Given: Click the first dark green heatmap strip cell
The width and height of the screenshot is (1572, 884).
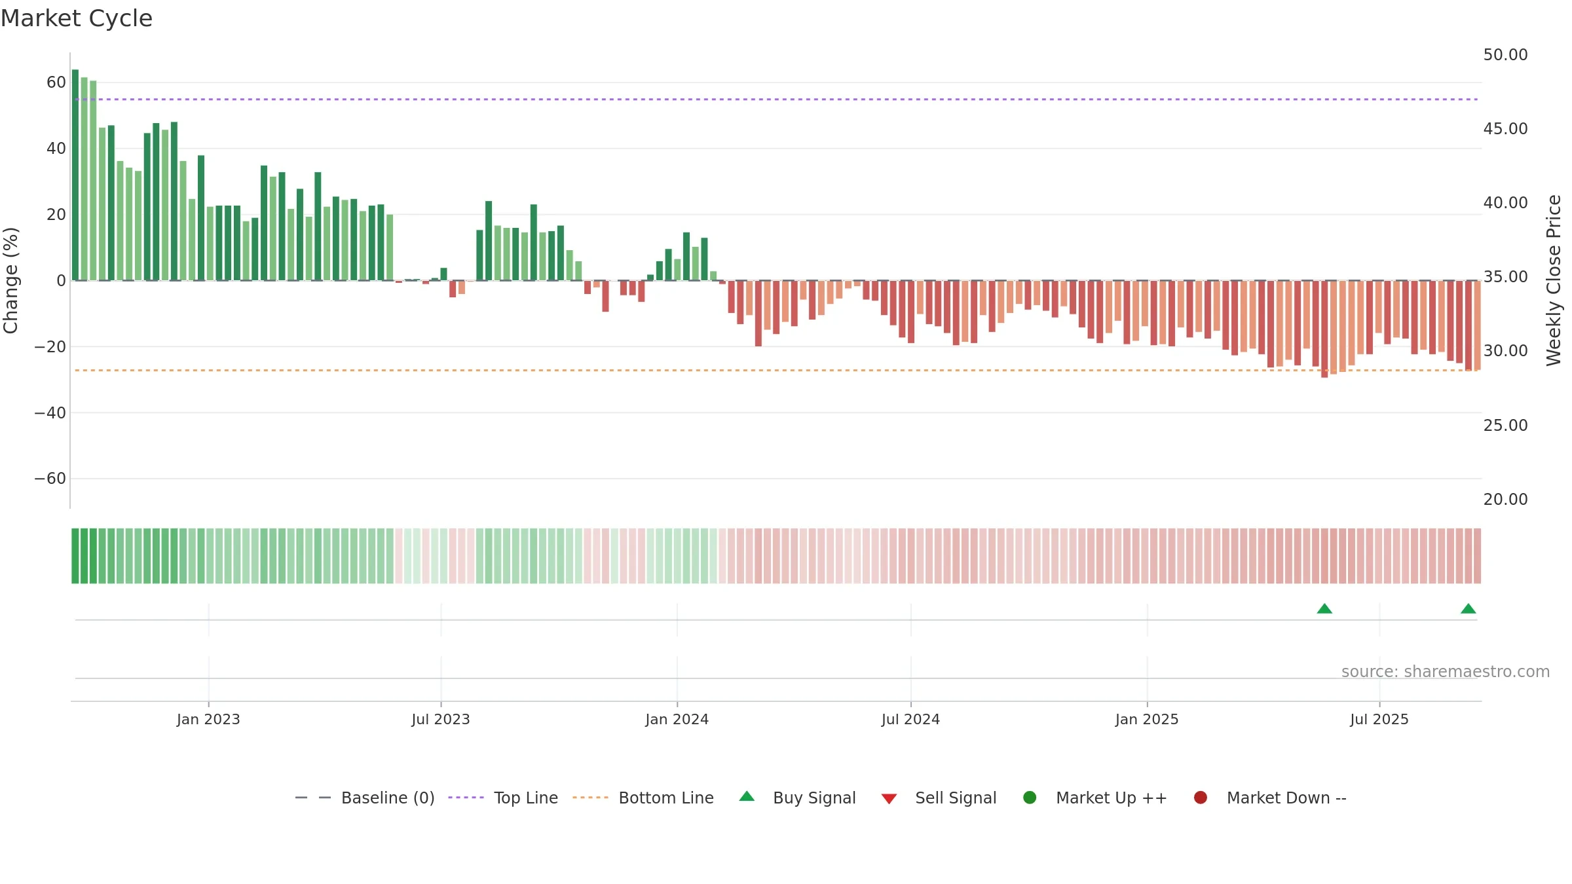Looking at the screenshot, I should (75, 556).
